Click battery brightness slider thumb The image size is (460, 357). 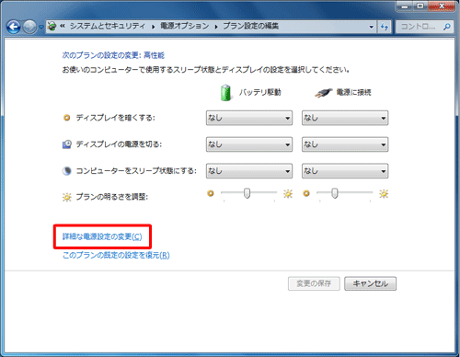pyautogui.click(x=247, y=193)
